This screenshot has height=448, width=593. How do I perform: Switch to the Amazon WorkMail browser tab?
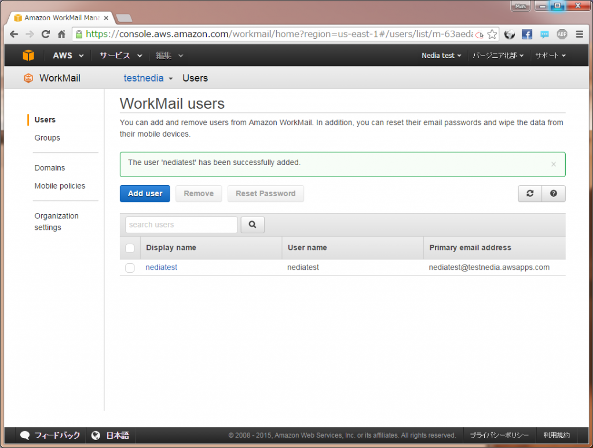tap(61, 18)
